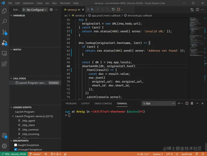This screenshot has height=156, width=207.
Task: Select Launch Program session in call stack
Action: pos(35,83)
